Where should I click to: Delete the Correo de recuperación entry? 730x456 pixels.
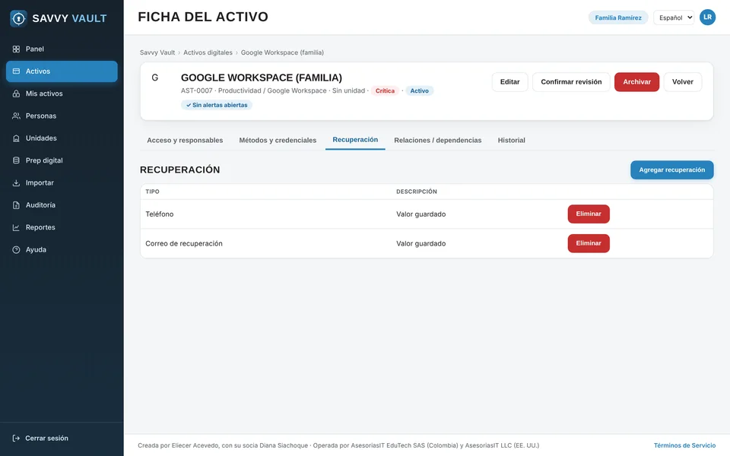click(x=589, y=243)
